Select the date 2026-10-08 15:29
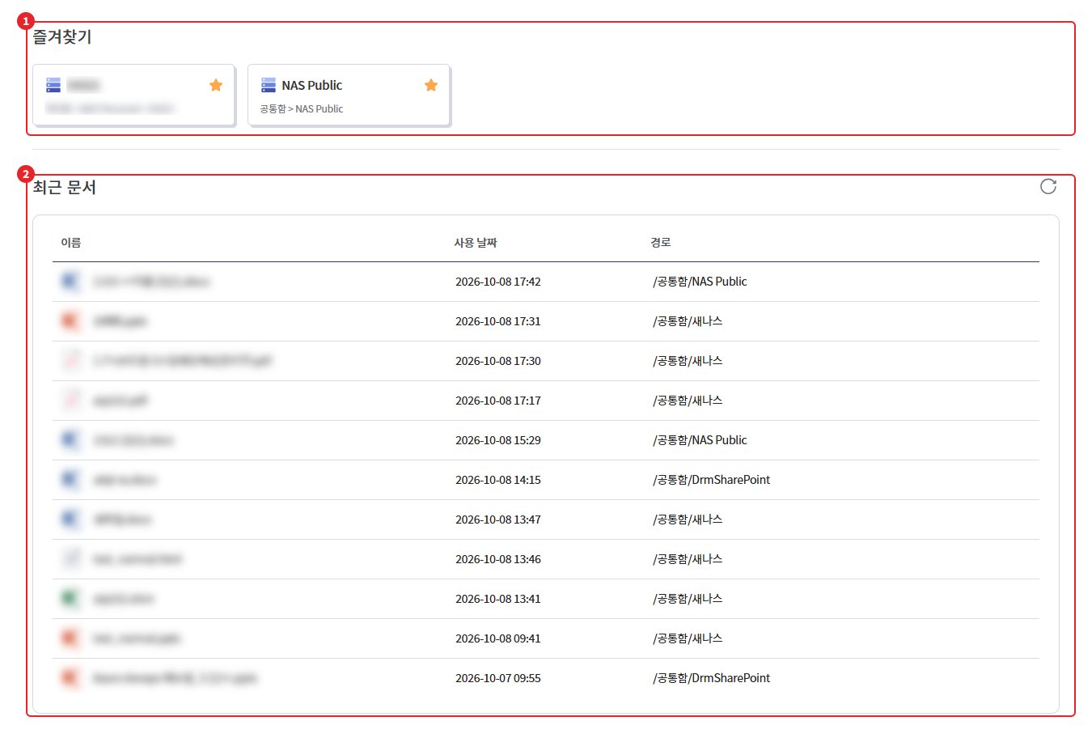 (x=498, y=440)
